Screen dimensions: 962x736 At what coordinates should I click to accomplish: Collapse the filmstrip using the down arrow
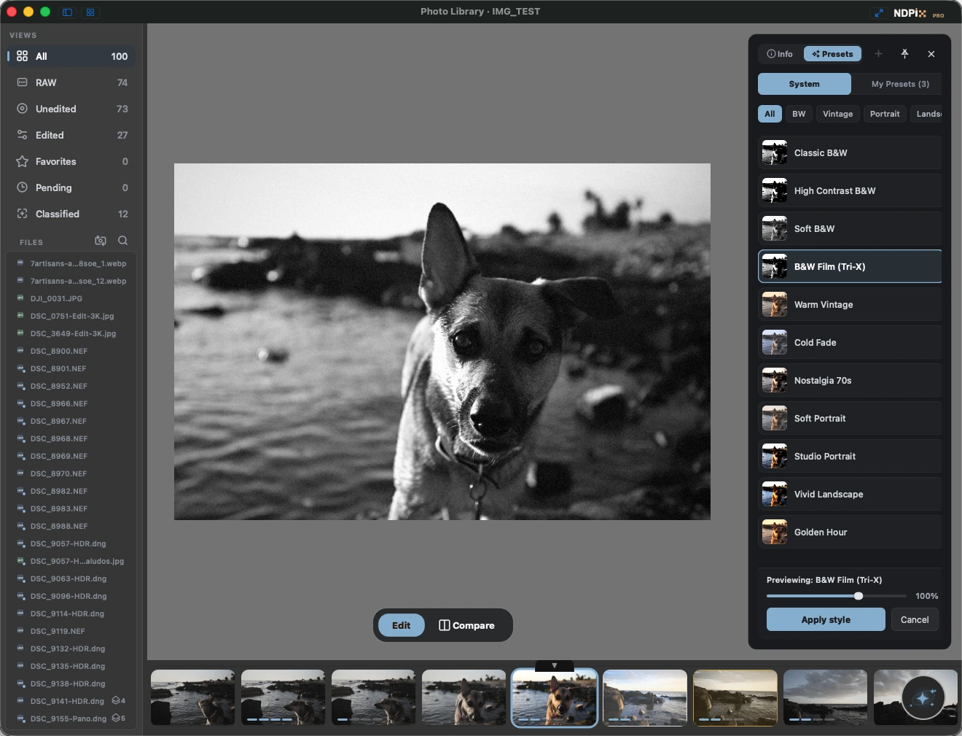click(x=554, y=665)
